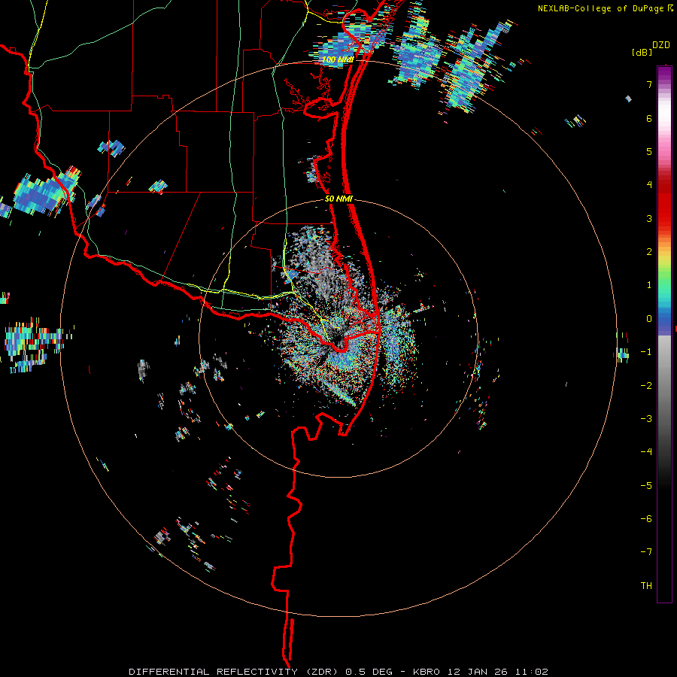Screen dimensions: 677x677
Task: Click the -4 value on color scale
Action: (646, 452)
